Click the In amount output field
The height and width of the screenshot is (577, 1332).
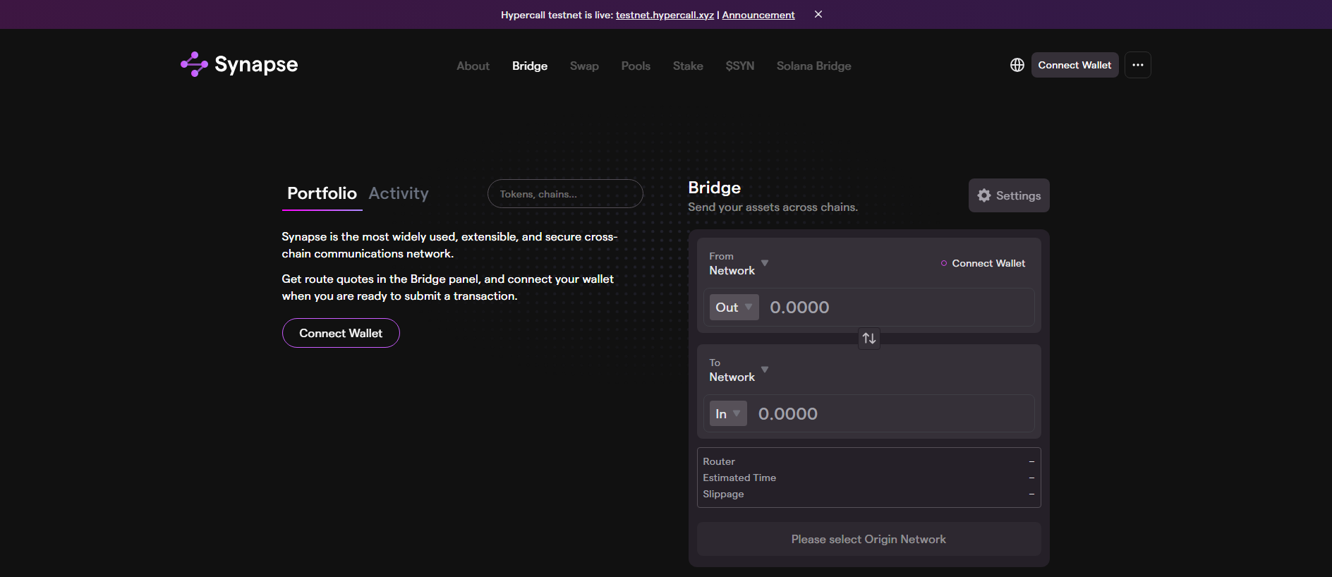tap(892, 414)
